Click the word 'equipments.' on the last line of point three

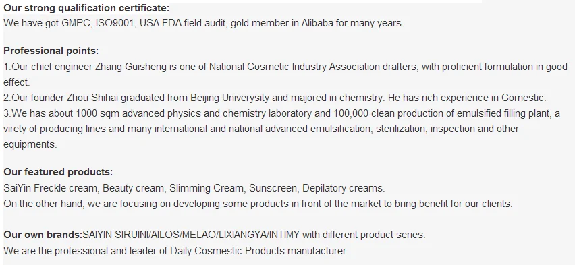point(30,144)
